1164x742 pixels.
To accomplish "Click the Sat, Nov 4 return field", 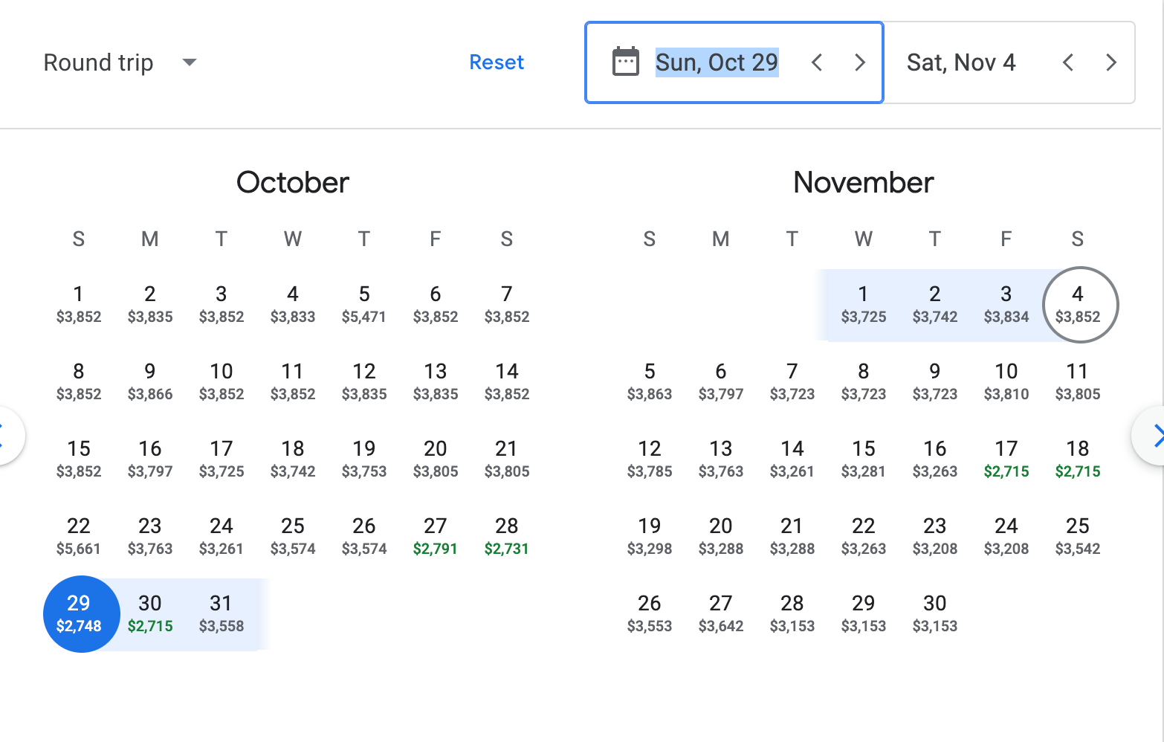I will (960, 62).
